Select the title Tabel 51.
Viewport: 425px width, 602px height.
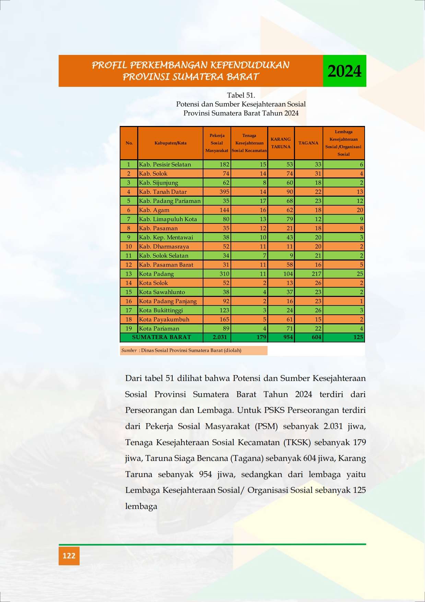click(241, 95)
